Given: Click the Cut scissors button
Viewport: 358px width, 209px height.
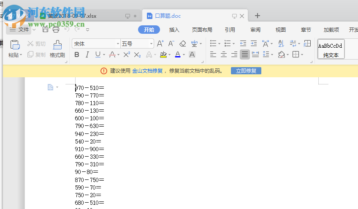Looking at the screenshot, I should [36, 43].
